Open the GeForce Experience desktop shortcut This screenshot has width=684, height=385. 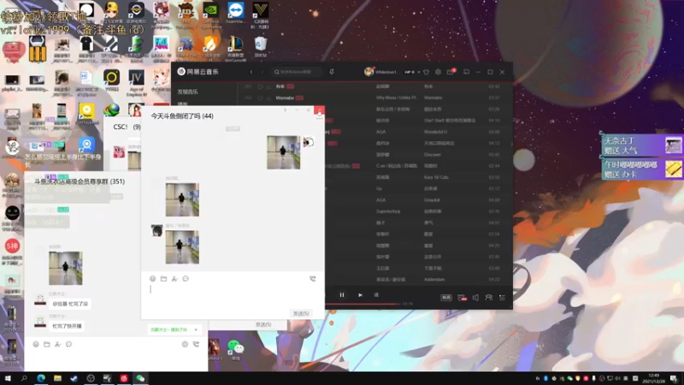pos(211,15)
